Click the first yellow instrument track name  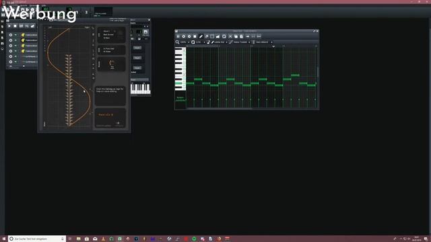pos(31,35)
